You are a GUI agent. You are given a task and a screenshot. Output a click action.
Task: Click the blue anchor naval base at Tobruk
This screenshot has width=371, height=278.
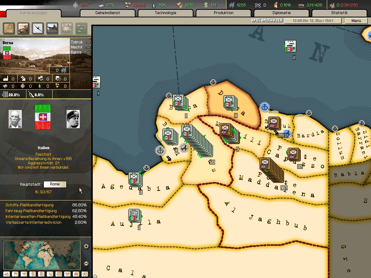(x=265, y=107)
